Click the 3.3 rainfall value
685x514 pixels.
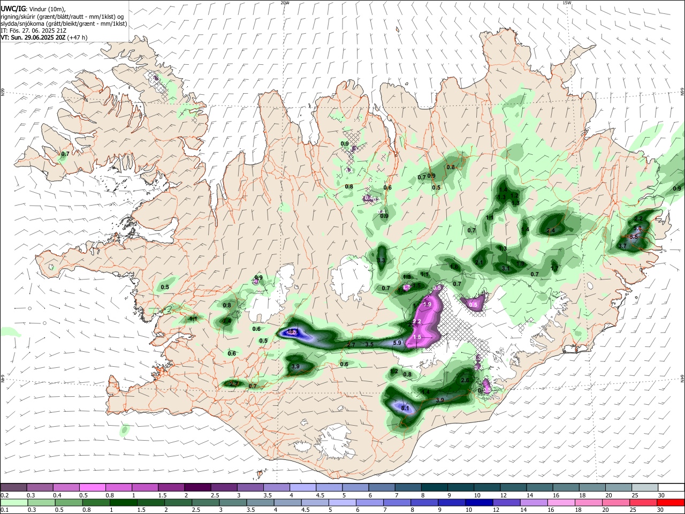381,260
